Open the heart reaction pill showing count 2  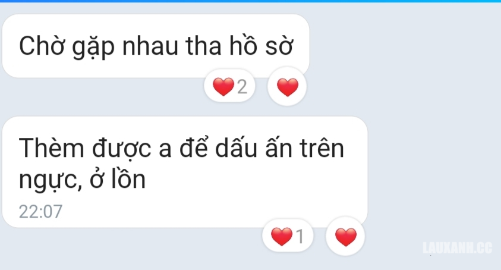coord(229,86)
